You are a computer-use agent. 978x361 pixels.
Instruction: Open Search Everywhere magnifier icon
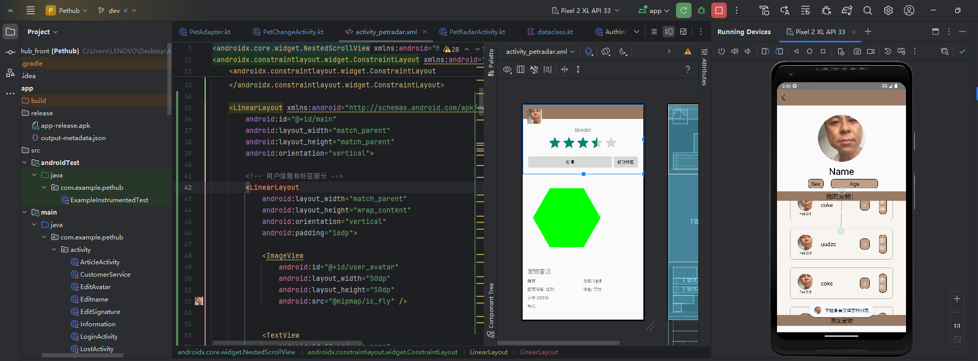coord(868,10)
